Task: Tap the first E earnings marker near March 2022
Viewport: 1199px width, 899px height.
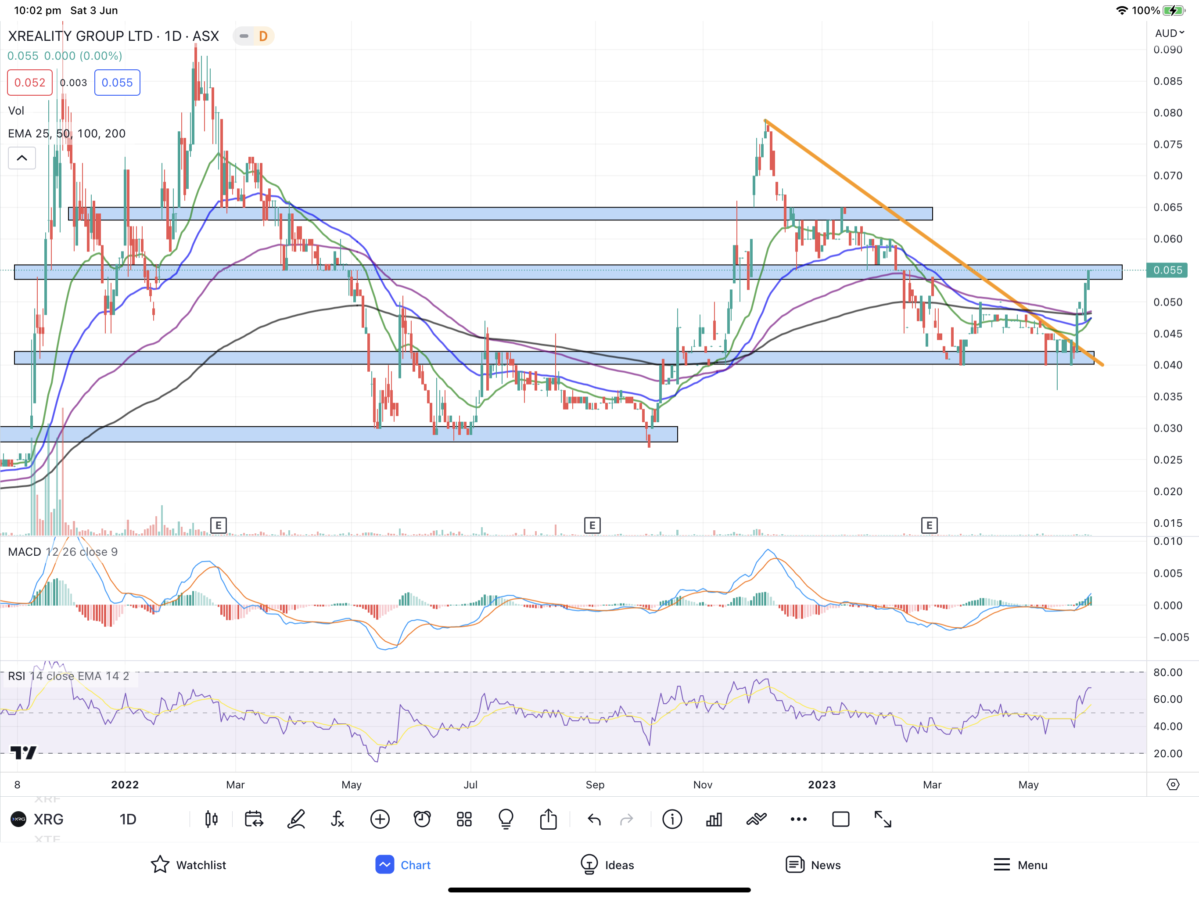Action: tap(219, 525)
